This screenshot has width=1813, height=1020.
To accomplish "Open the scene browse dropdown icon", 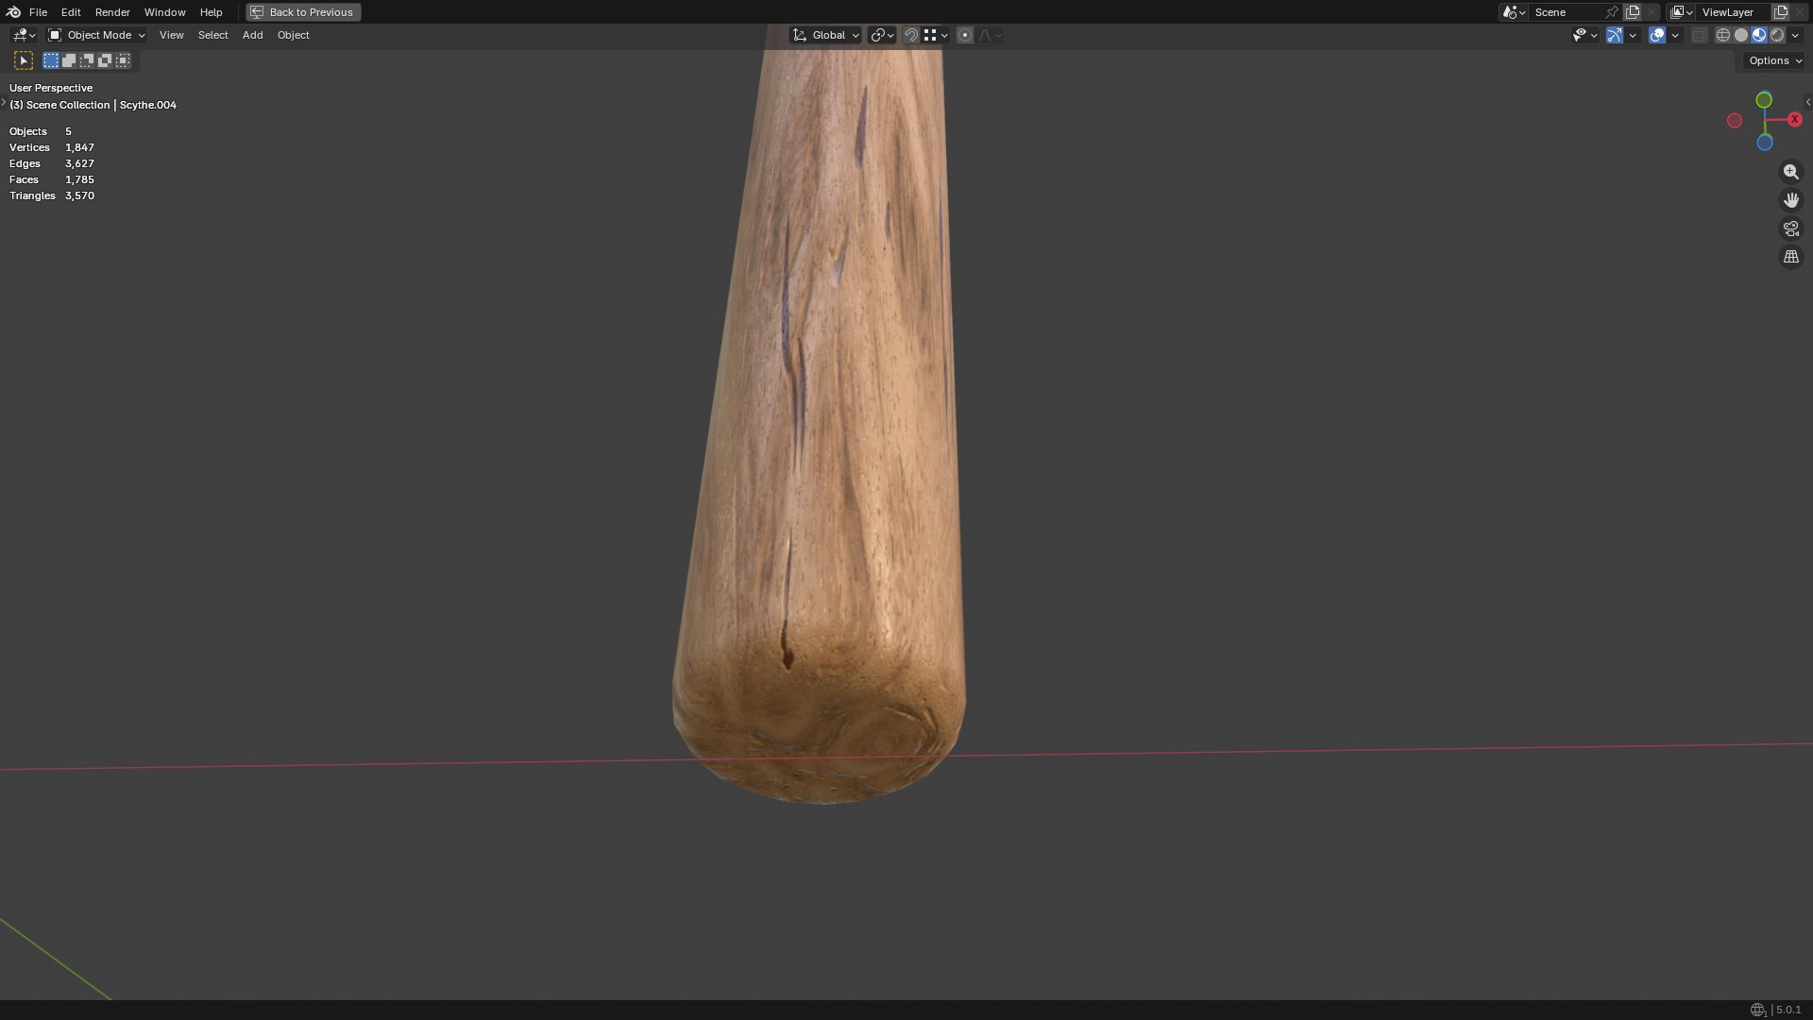I will 1514,12.
